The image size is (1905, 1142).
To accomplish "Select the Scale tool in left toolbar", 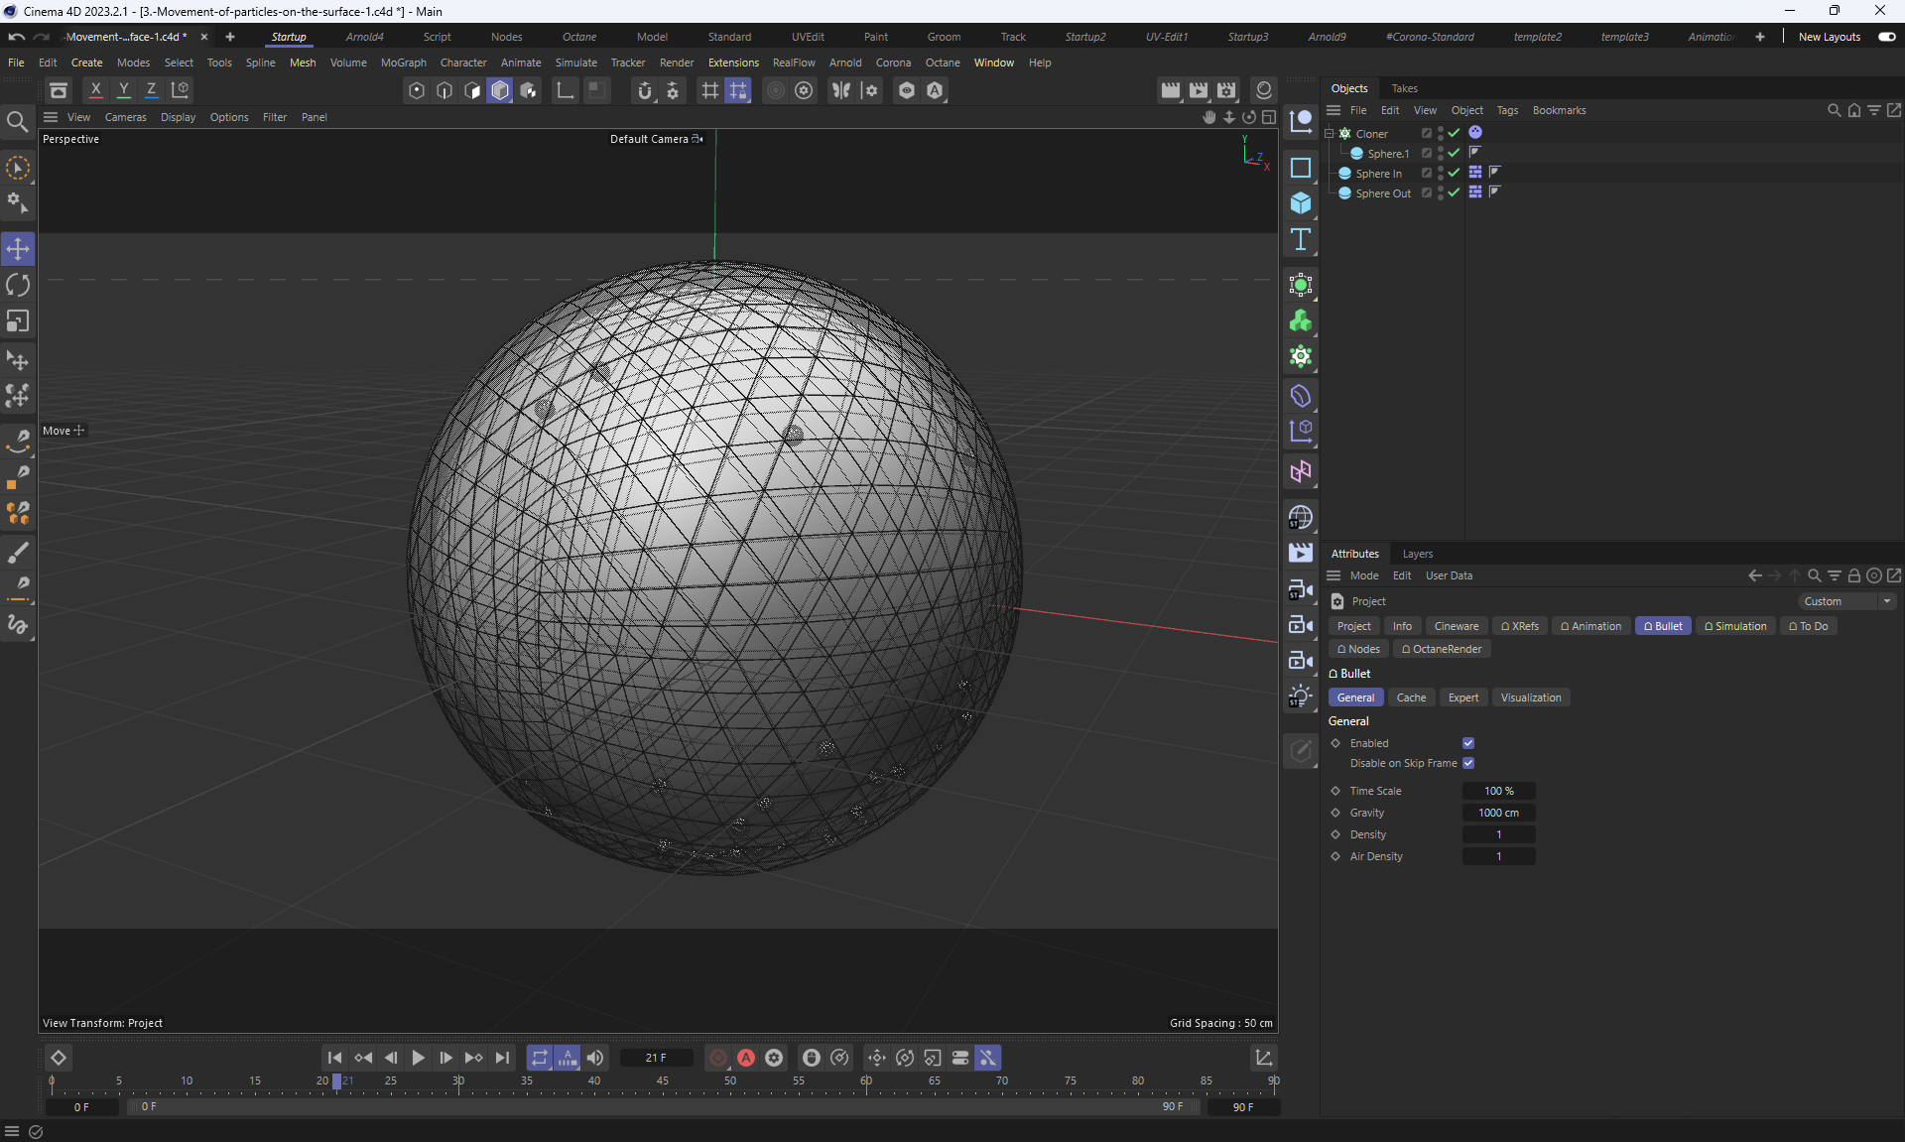I will coord(18,321).
